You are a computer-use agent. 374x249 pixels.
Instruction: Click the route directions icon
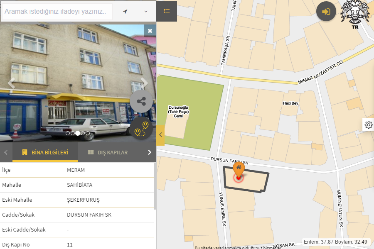tap(141, 129)
